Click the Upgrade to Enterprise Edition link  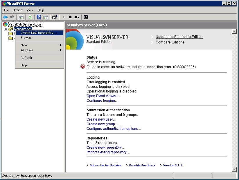pyautogui.click(x=179, y=37)
